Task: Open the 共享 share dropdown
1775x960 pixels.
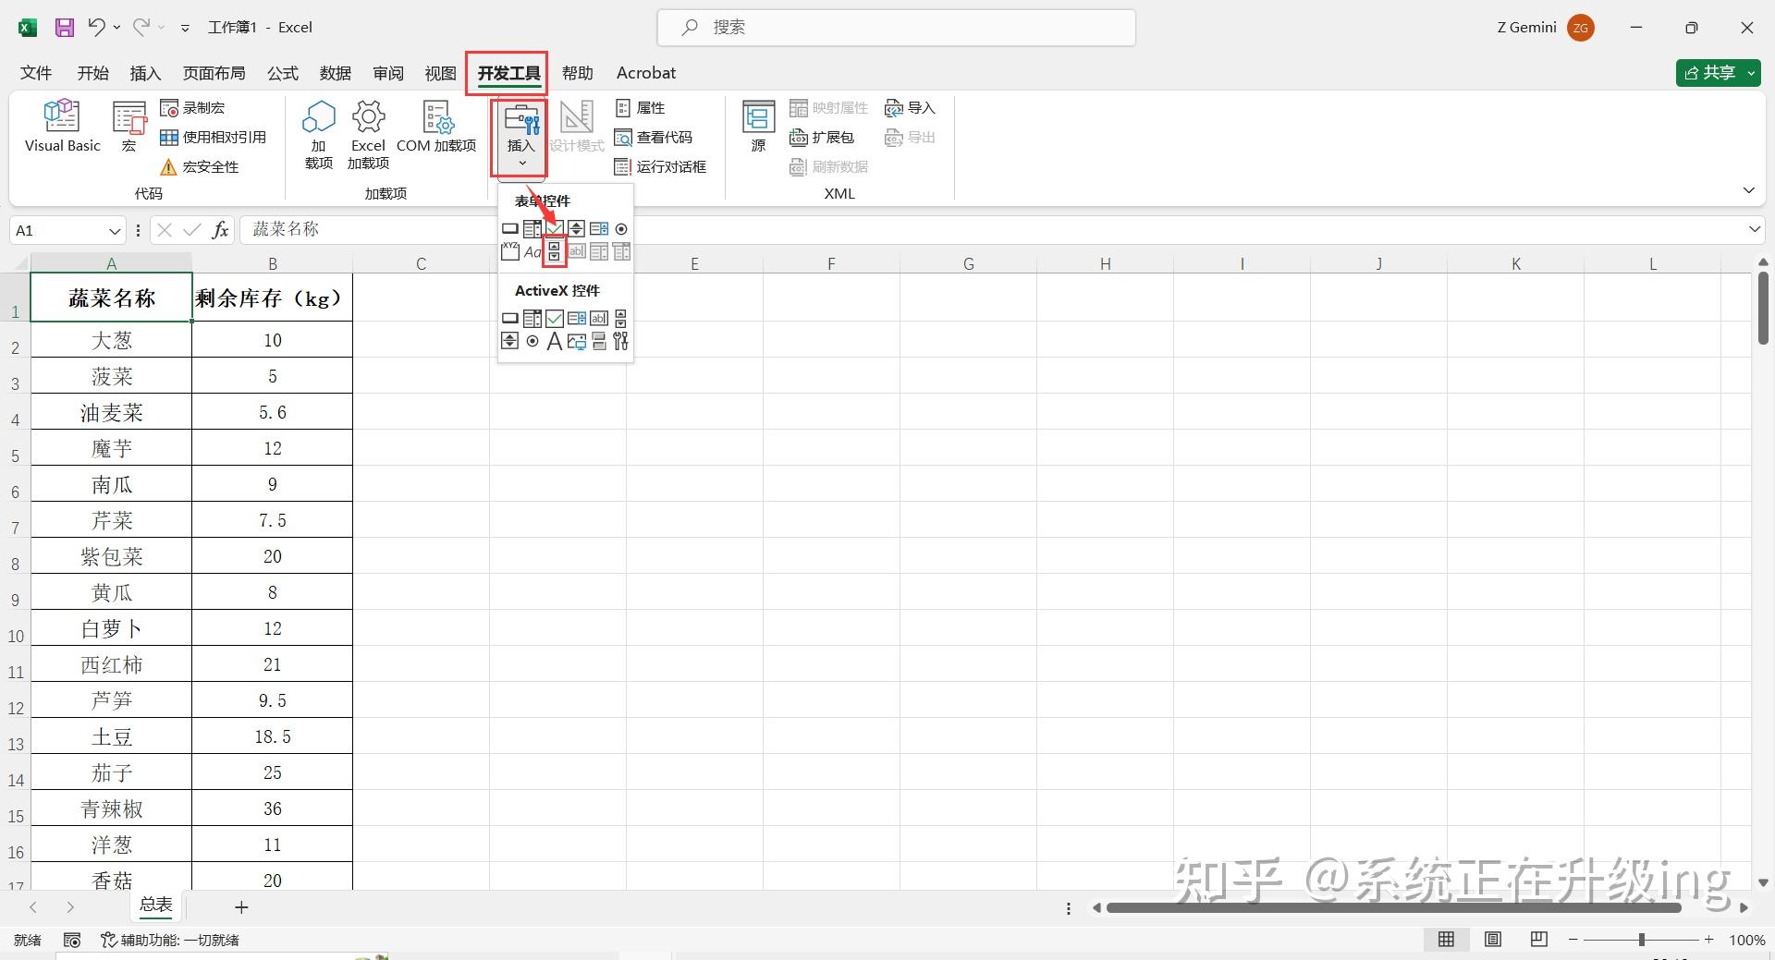Action: tap(1752, 73)
